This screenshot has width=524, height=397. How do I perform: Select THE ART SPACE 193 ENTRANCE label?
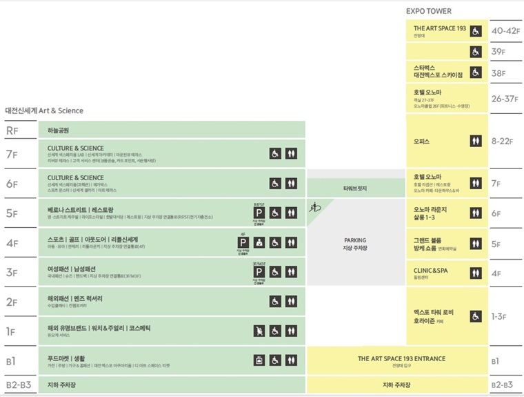401,358
